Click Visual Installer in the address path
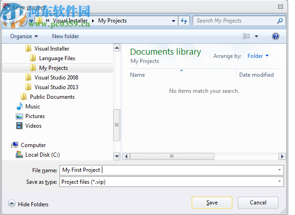Image resolution: width=295 pixels, height=215 pixels. click(70, 21)
